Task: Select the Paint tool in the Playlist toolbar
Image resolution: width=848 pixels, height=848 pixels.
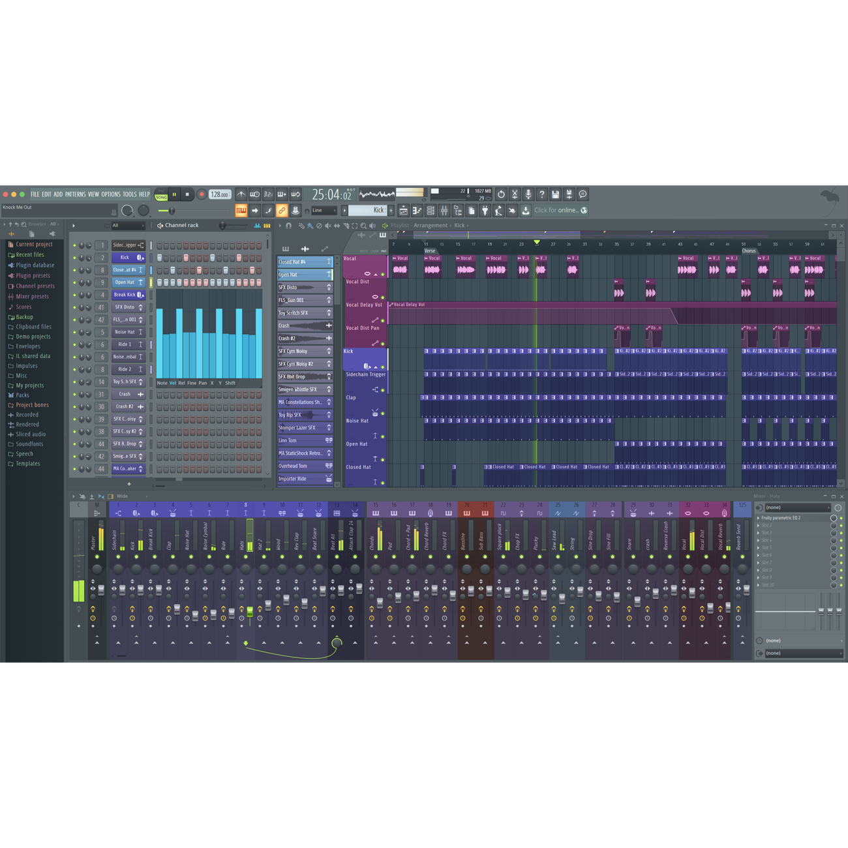Action: tap(310, 225)
